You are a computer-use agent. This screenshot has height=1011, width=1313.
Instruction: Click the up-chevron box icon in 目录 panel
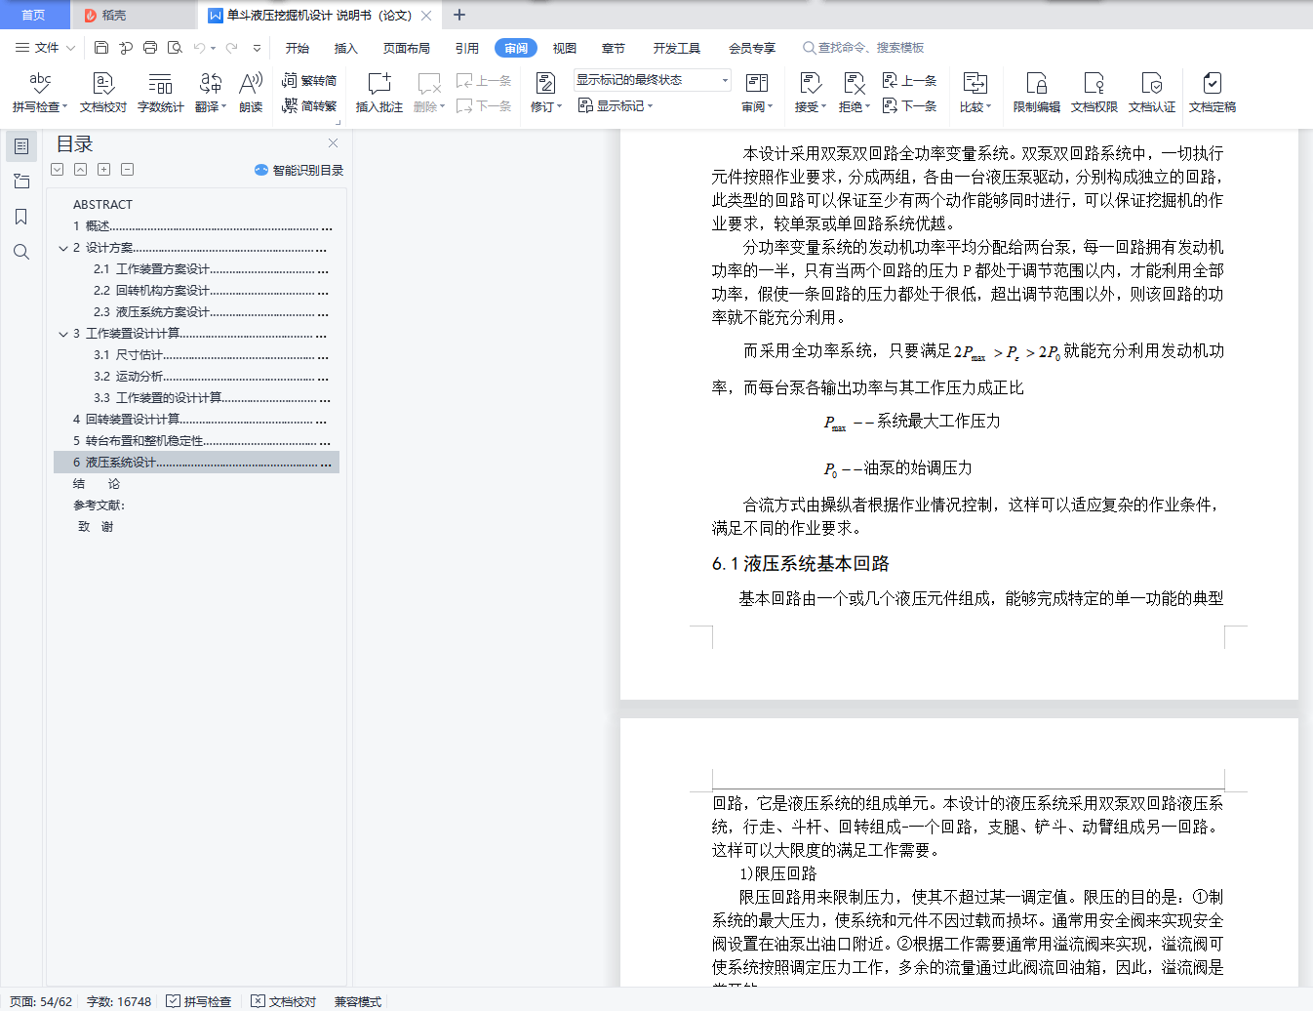(80, 170)
